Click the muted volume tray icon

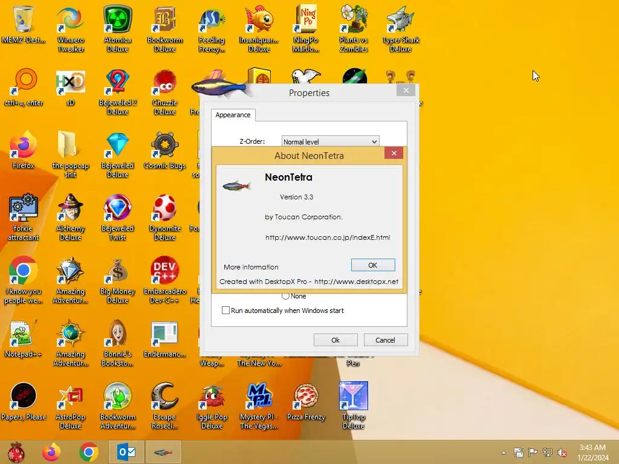[x=562, y=453]
